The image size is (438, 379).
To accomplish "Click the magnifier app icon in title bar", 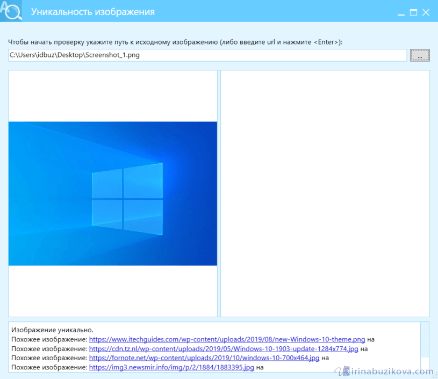I will point(11,11).
